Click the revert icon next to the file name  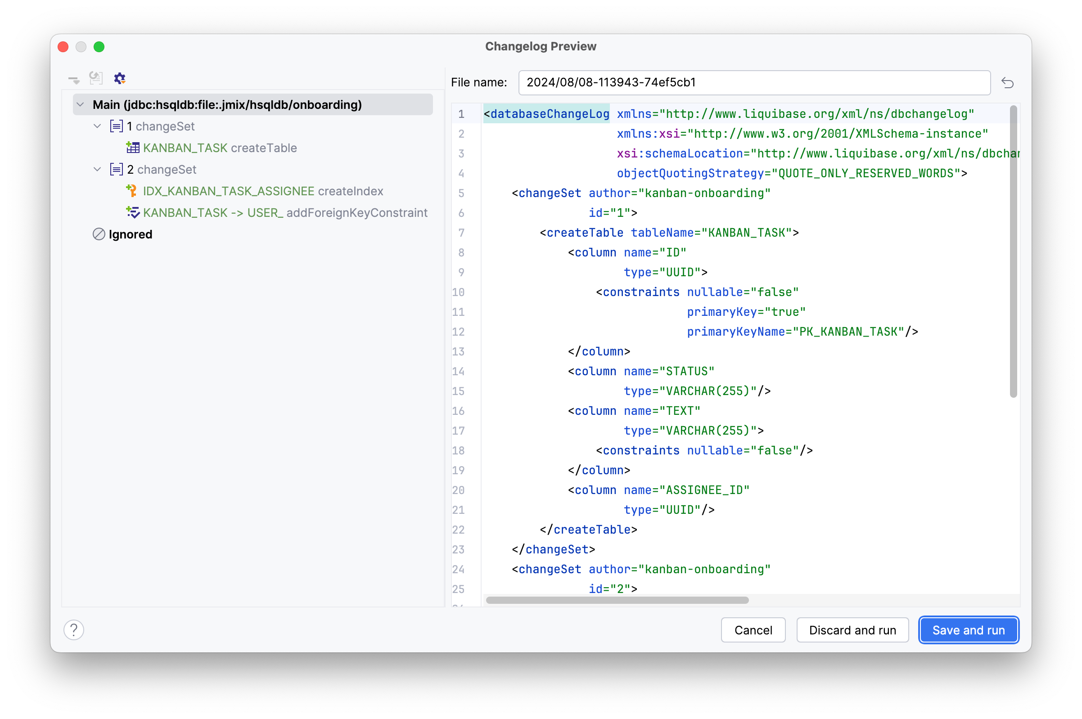click(1008, 82)
